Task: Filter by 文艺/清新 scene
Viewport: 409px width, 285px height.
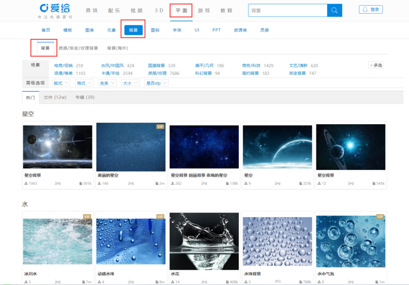Action: tap(298, 66)
